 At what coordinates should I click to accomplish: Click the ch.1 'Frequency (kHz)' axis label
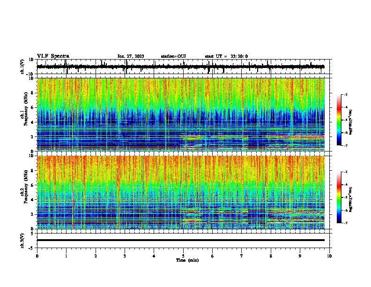pyautogui.click(x=26, y=109)
